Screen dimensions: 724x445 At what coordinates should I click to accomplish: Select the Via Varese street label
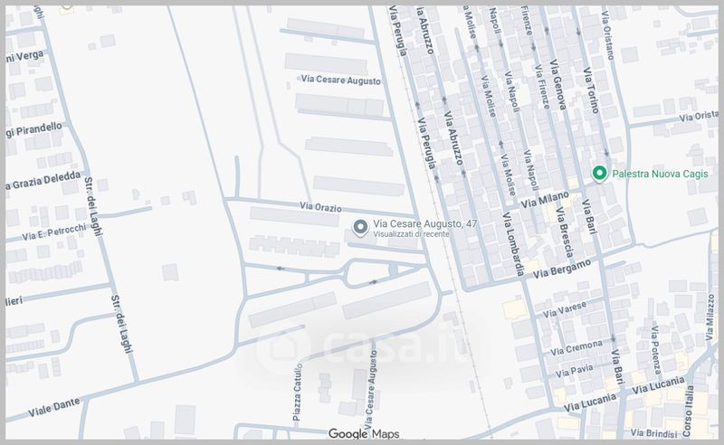[x=564, y=310]
